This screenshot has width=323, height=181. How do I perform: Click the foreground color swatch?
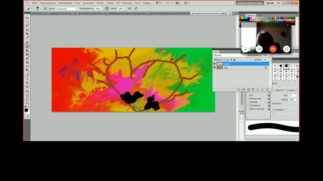pos(26,110)
